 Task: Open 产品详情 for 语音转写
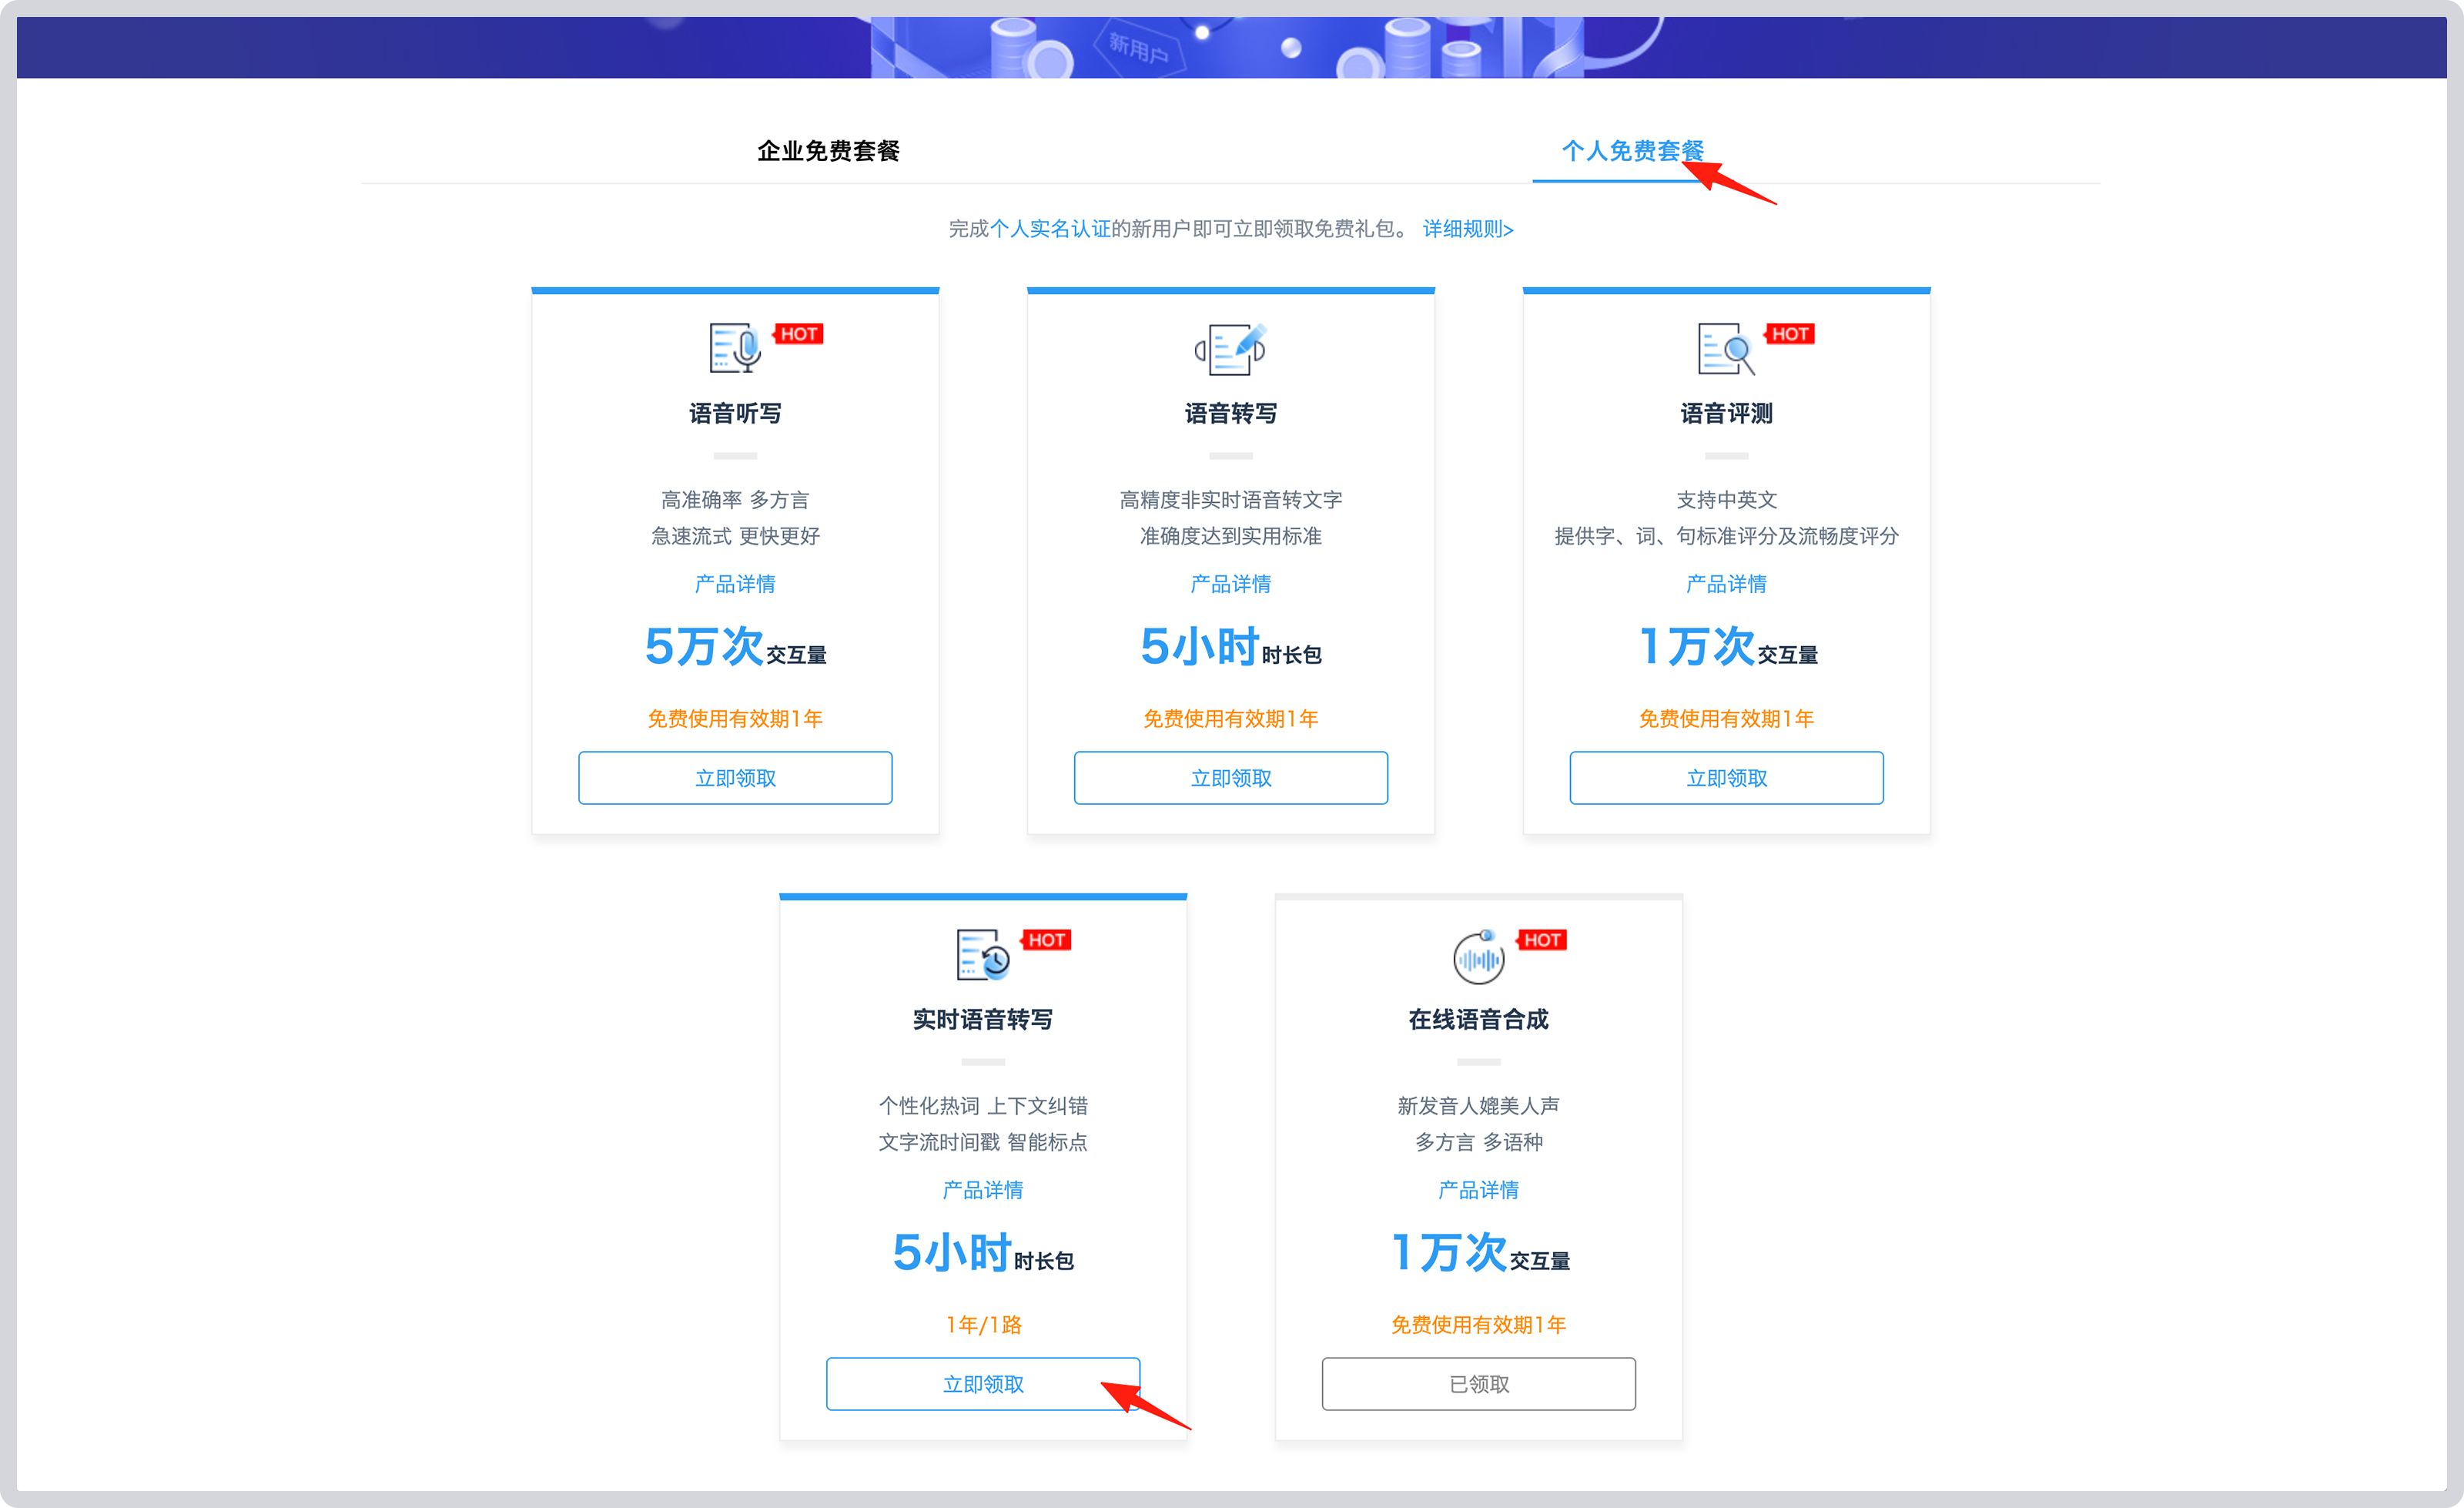pos(1231,583)
